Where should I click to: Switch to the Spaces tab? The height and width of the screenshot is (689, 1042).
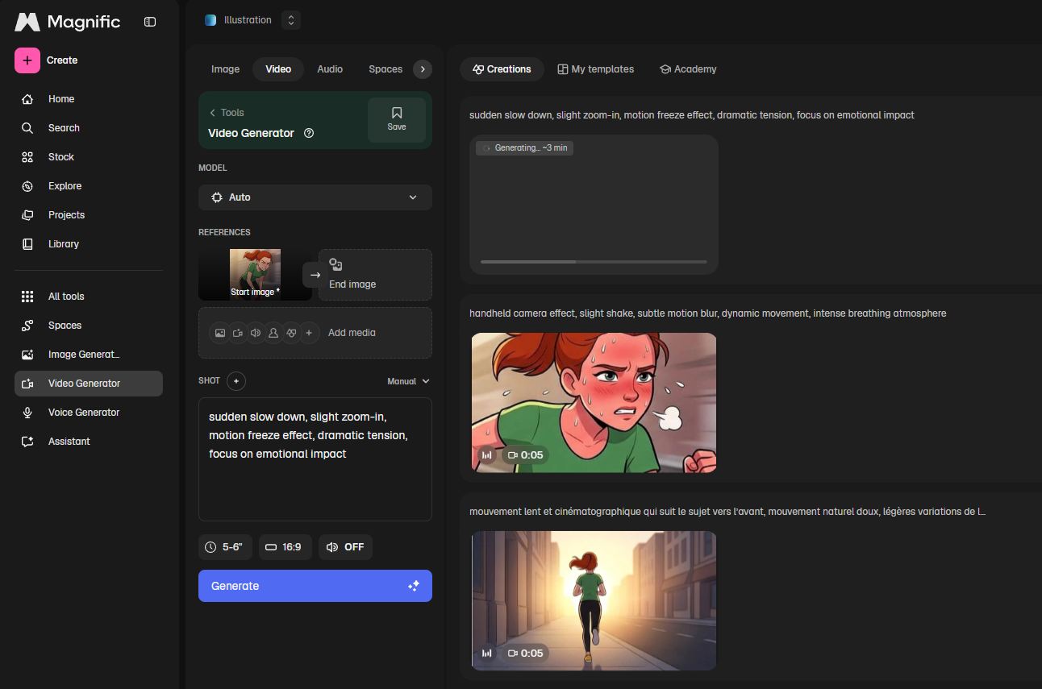tap(386, 69)
